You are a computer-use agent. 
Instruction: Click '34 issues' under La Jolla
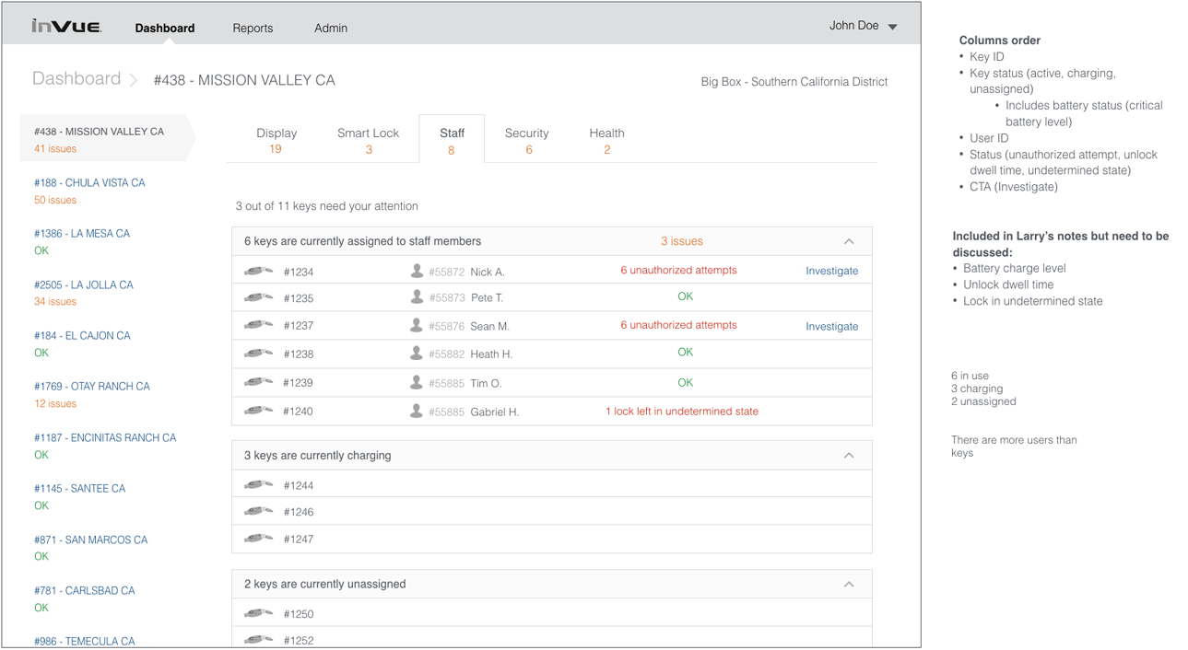click(55, 302)
